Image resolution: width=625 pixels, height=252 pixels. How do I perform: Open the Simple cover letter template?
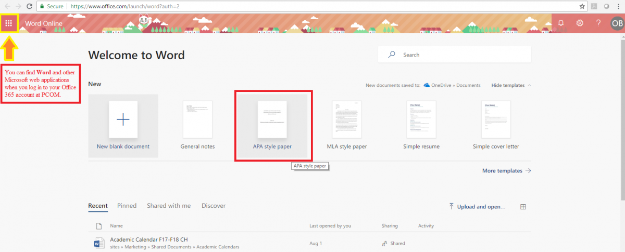496,126
